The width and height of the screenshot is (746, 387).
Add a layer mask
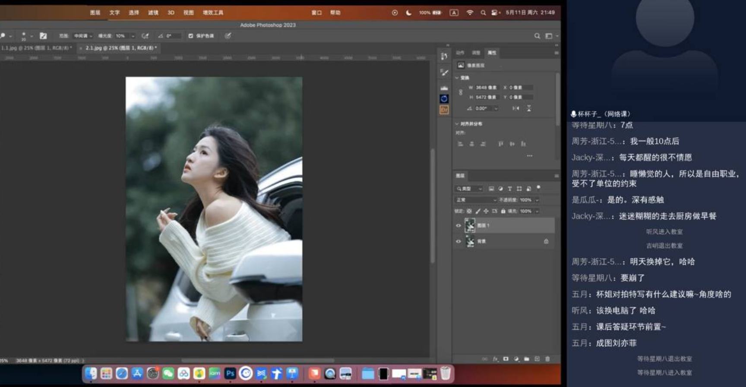tap(506, 359)
